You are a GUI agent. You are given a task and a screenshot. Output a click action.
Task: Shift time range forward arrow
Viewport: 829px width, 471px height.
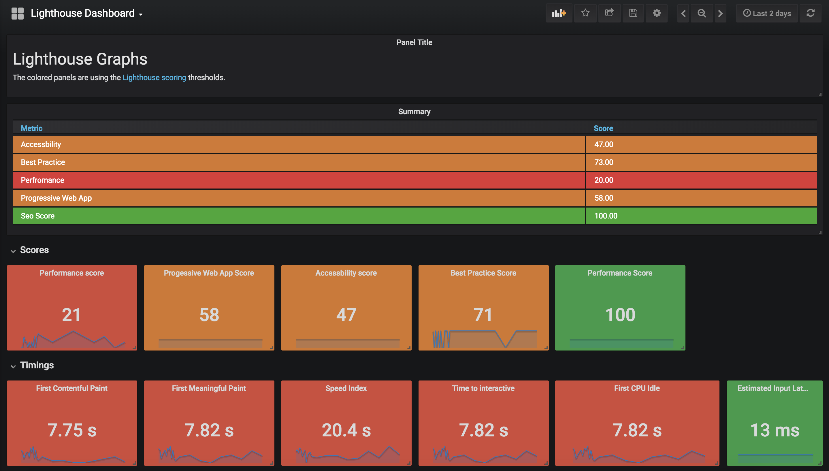point(720,13)
